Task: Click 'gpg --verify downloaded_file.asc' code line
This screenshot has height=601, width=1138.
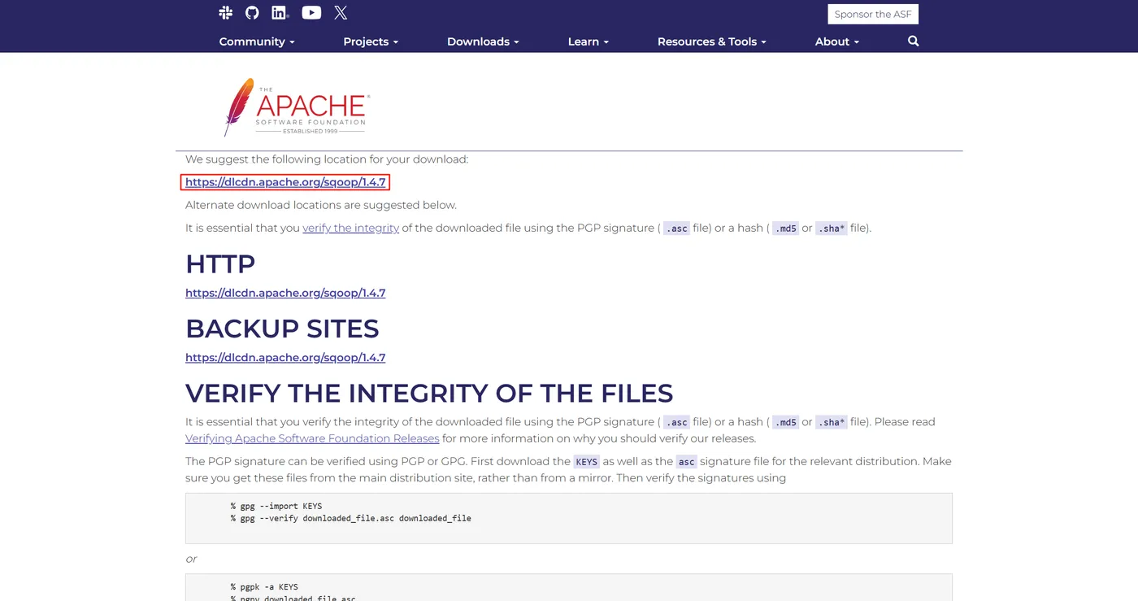Action: pos(350,518)
